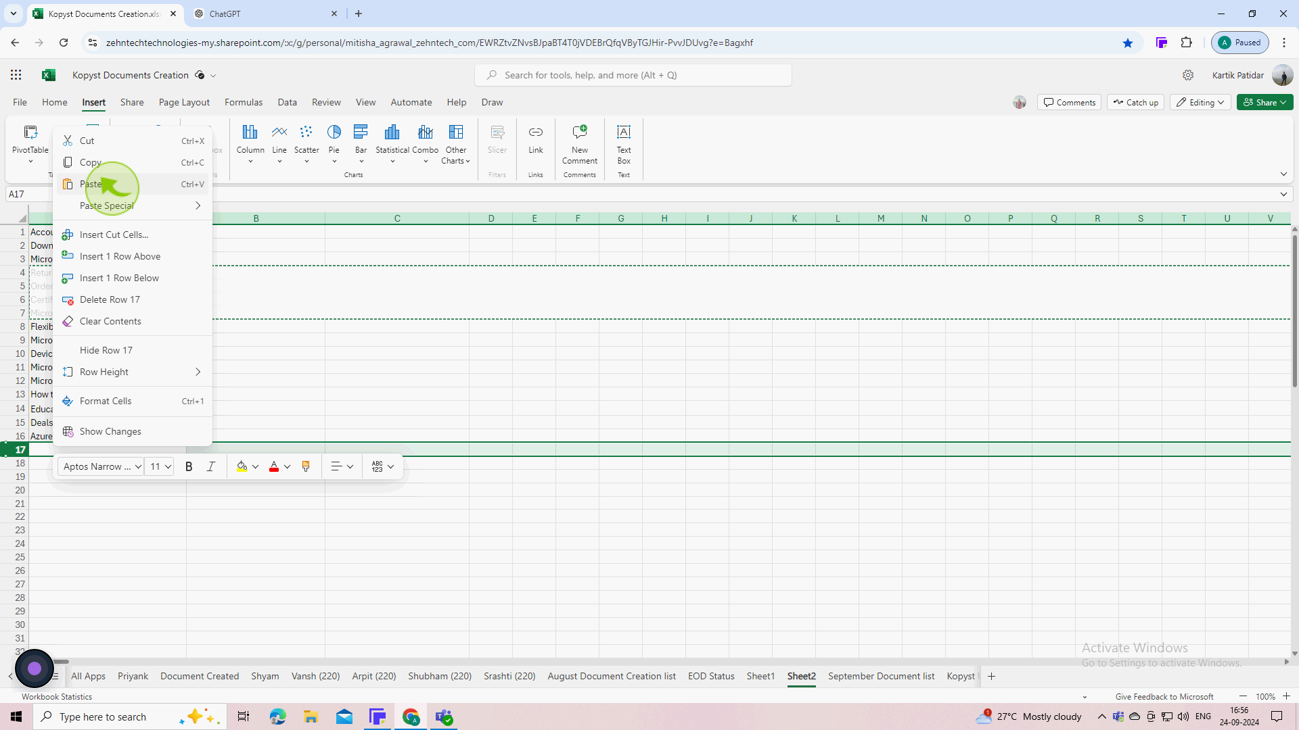Open the Combo chart options
The height and width of the screenshot is (730, 1299).
(426, 143)
